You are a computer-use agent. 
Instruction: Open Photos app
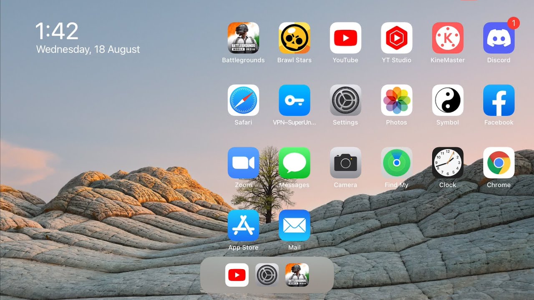pyautogui.click(x=397, y=100)
